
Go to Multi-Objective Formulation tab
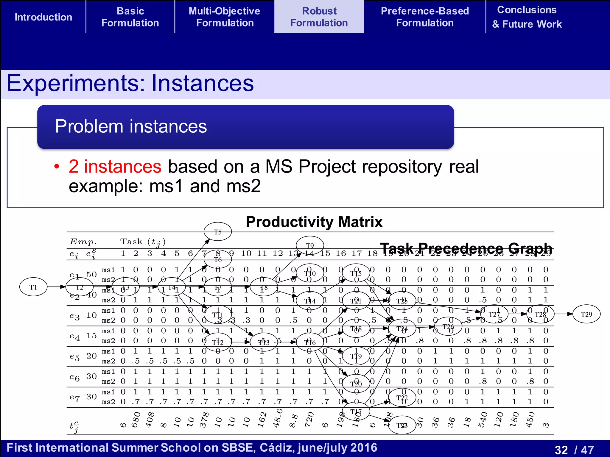coord(225,17)
